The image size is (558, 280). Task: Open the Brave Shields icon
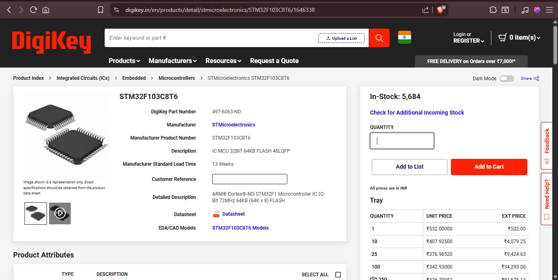(x=440, y=9)
